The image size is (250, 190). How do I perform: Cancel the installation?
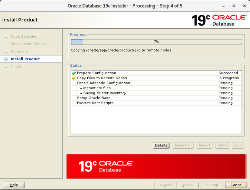coord(236,185)
